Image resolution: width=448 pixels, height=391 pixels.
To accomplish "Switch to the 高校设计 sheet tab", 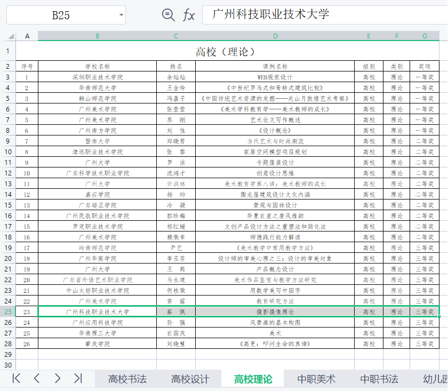I will (188, 378).
